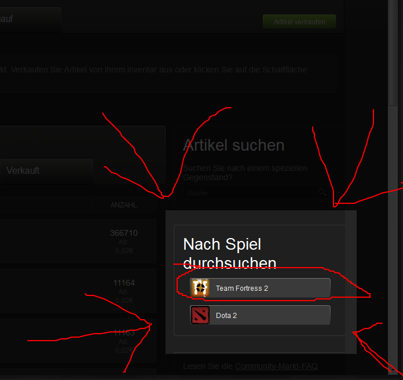403x380 pixels.
Task: Browse items for Team Fortress 2
Action: click(260, 288)
